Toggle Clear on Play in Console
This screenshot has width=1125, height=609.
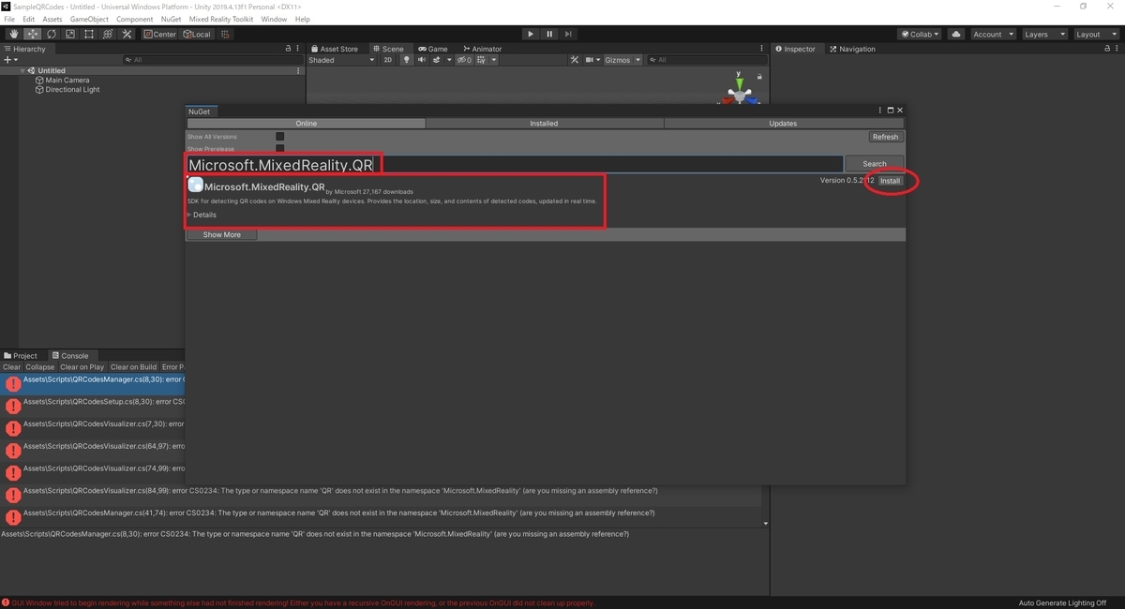[x=82, y=367]
